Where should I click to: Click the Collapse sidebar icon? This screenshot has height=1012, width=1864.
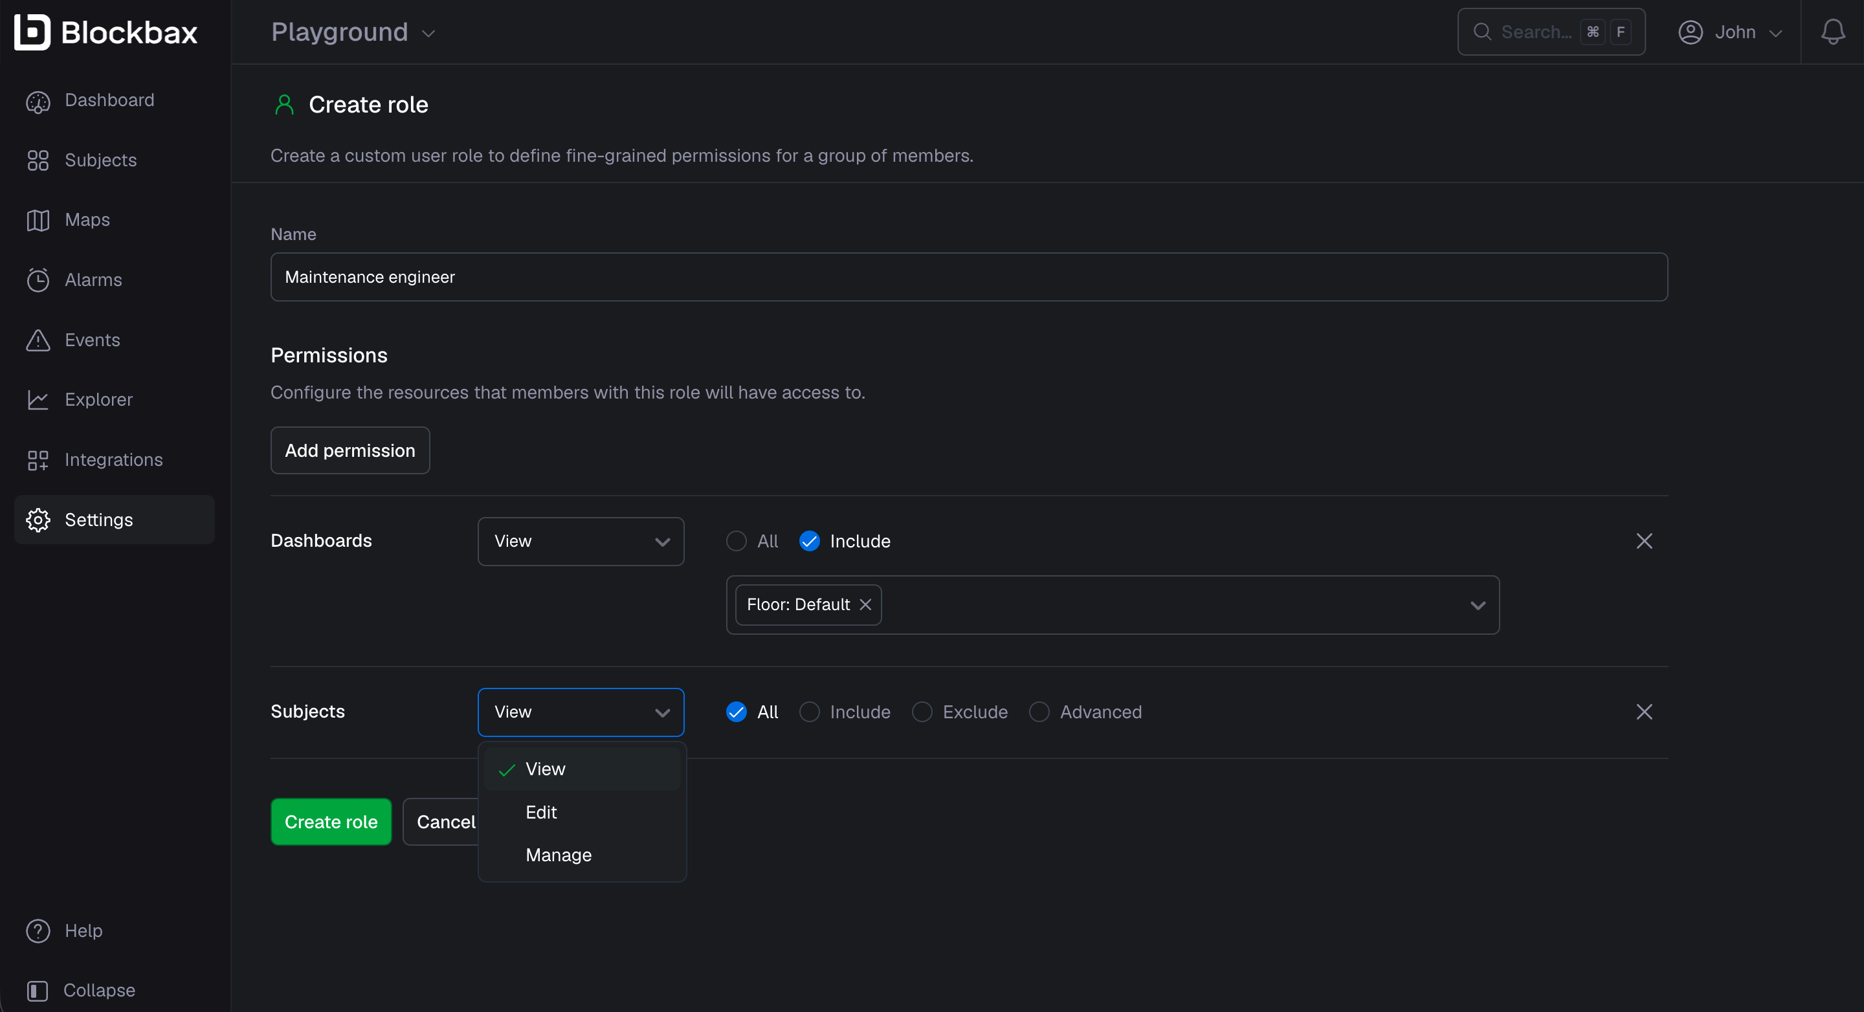(38, 990)
